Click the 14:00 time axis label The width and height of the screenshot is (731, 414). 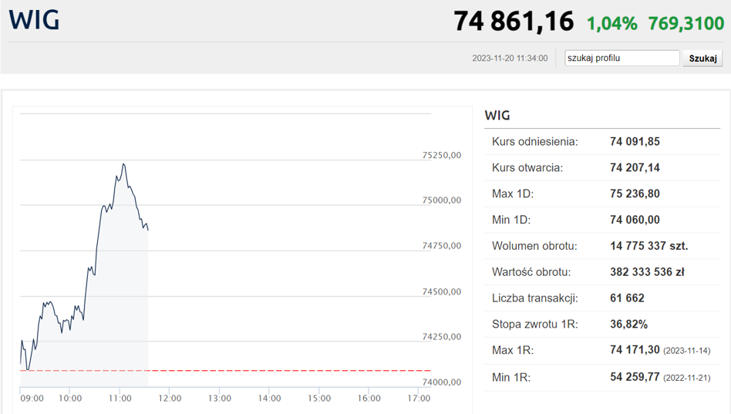(269, 399)
